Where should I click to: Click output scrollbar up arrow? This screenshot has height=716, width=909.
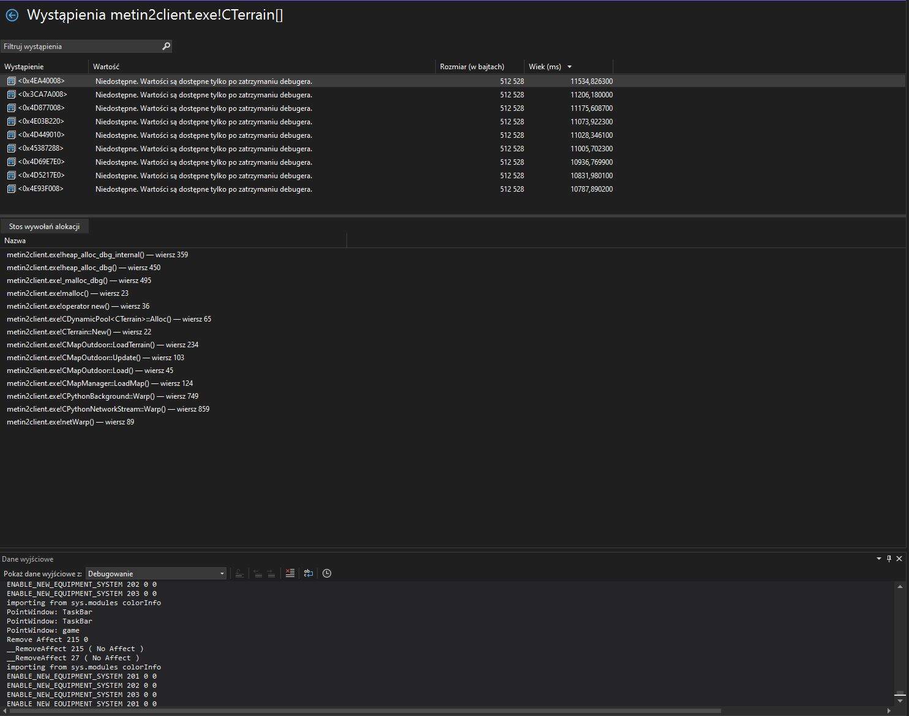[x=900, y=587]
